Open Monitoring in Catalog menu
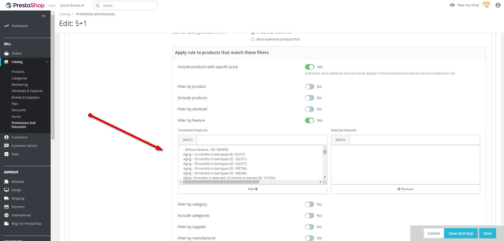The height and width of the screenshot is (241, 504). coord(20,85)
